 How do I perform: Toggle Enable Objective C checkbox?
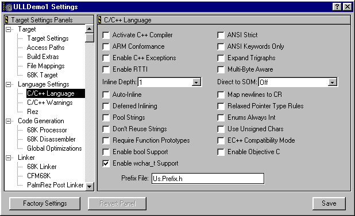point(221,152)
